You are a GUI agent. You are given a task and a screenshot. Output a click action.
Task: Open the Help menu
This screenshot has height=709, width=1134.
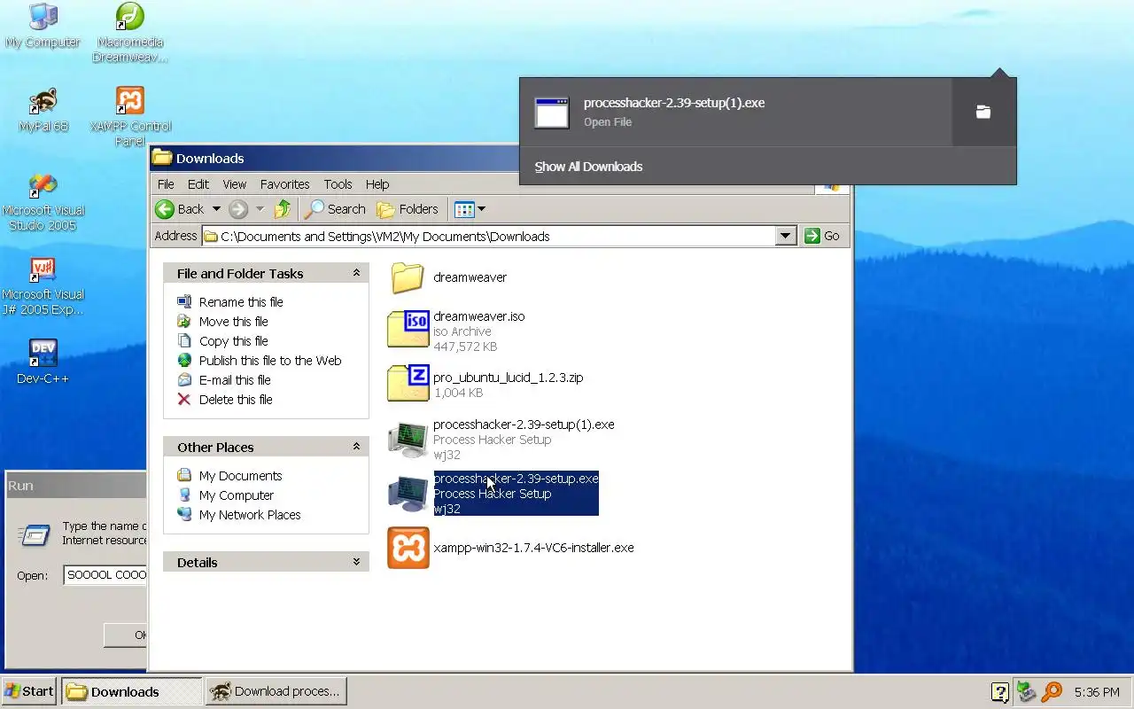(x=377, y=184)
